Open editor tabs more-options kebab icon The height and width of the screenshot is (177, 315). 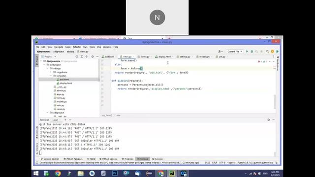pyautogui.click(x=274, y=57)
